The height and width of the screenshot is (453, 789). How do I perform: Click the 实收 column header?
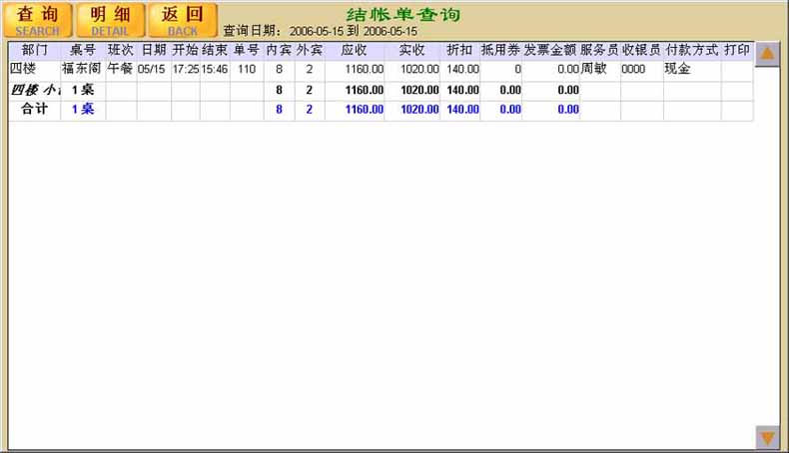412,50
